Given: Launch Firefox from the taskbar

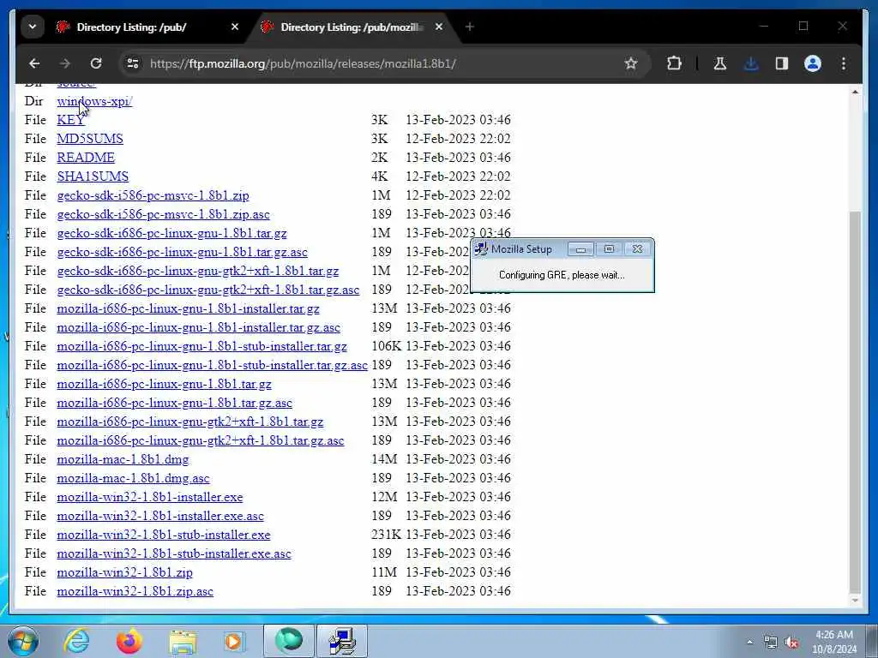Looking at the screenshot, I should click(x=129, y=641).
